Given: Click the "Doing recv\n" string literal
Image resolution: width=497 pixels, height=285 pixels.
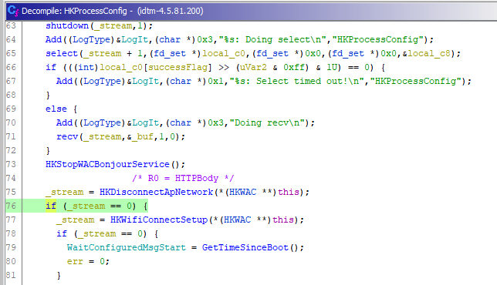Looking at the screenshot, I should (x=267, y=122).
